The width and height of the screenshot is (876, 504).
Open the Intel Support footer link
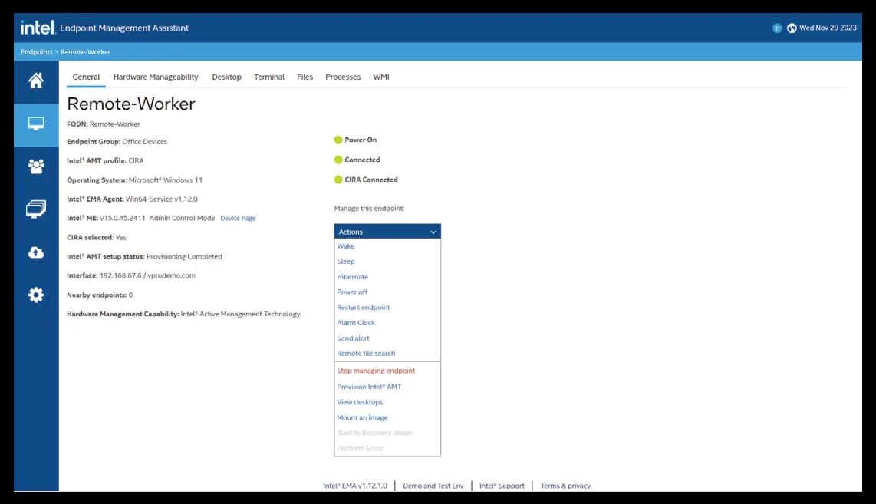coord(502,486)
